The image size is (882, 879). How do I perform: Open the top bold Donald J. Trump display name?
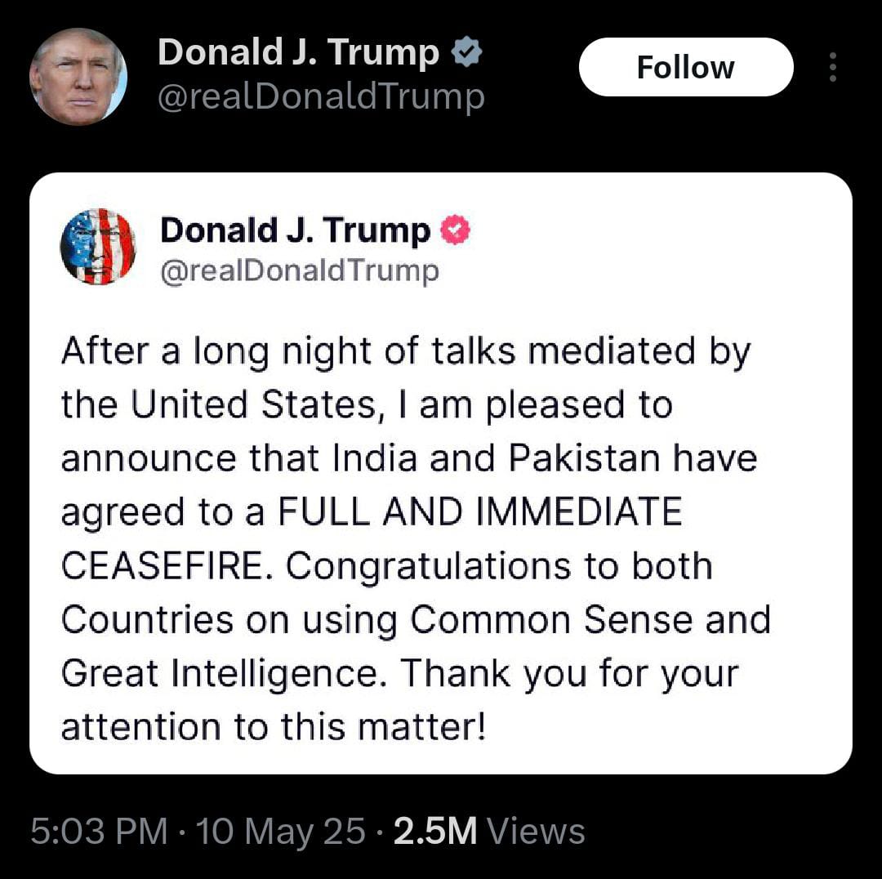(x=298, y=54)
